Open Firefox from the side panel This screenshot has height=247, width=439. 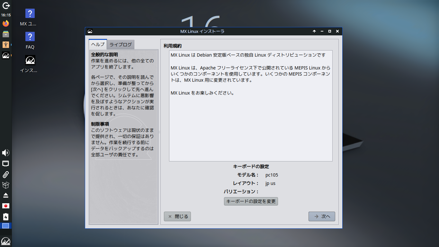(6, 23)
